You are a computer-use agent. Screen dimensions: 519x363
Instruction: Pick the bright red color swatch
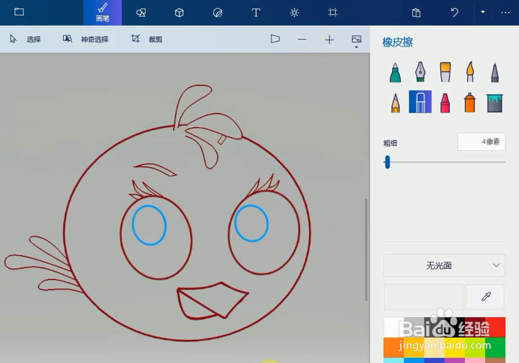[495, 327]
